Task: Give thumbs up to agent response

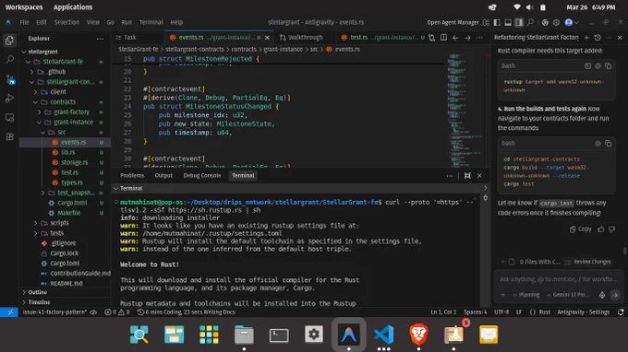Action: pos(601,229)
